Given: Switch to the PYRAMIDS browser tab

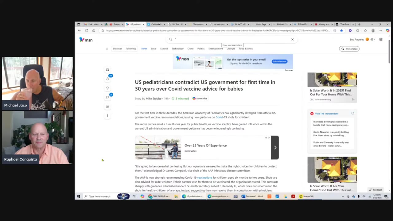Looking at the screenshot, I should click(302, 24).
